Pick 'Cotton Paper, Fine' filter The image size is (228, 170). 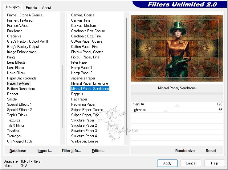(x=85, y=47)
